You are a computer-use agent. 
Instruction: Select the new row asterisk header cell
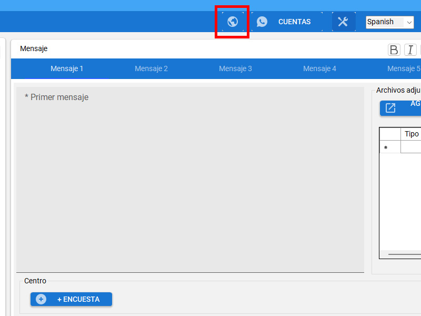point(390,147)
